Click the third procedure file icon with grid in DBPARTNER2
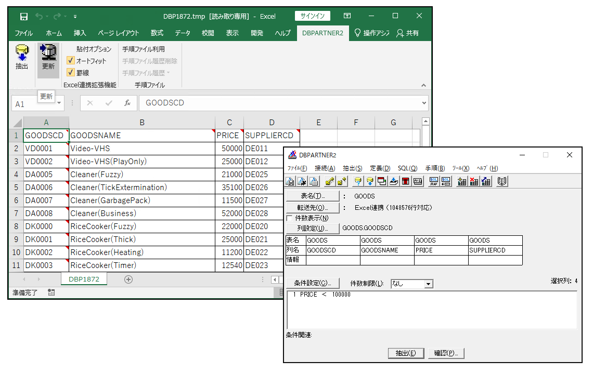This screenshot has height=374, width=593. (x=314, y=181)
